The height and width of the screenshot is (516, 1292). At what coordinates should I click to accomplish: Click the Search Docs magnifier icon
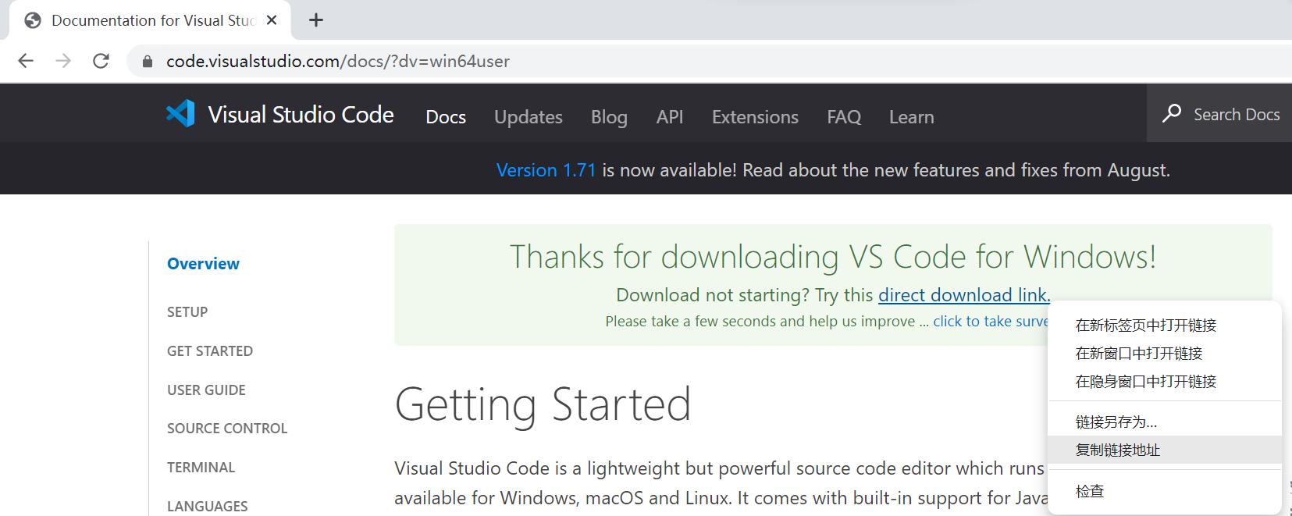pos(1171,114)
